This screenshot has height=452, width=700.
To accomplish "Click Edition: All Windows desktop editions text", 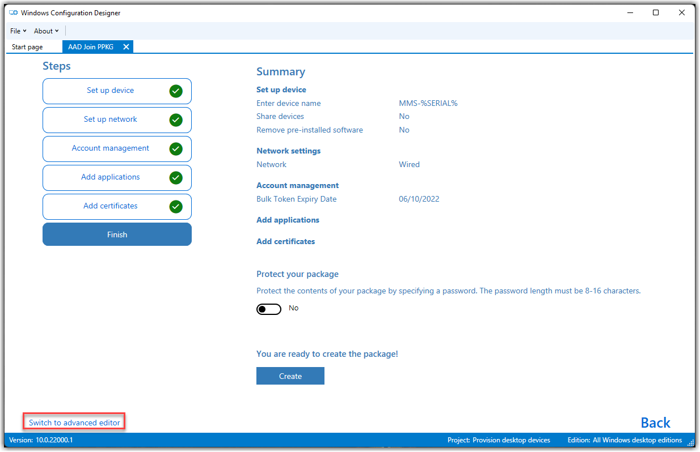I will pos(625,440).
